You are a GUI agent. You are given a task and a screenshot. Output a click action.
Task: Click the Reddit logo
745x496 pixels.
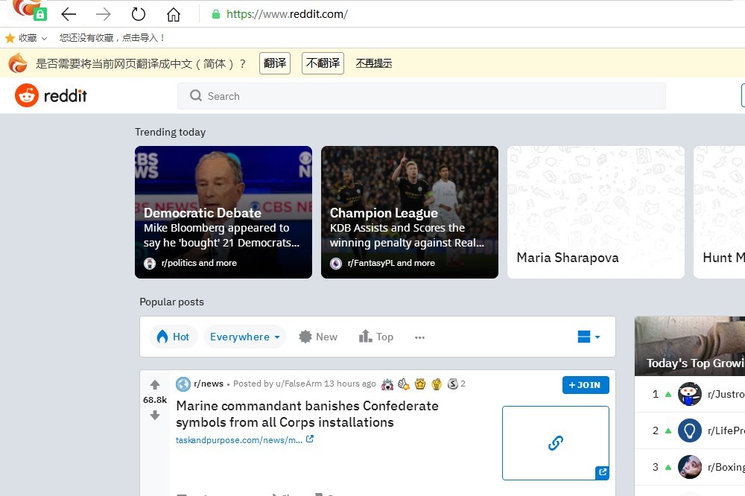51,96
